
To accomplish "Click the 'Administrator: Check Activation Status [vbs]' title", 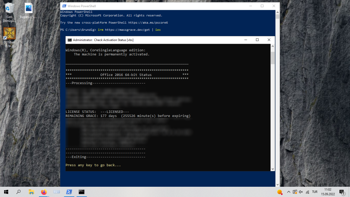I will 103,40.
